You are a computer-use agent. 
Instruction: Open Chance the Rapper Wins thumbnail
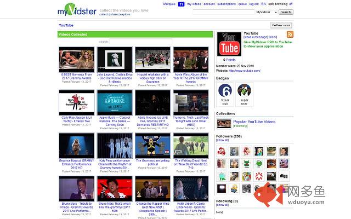[152, 188]
